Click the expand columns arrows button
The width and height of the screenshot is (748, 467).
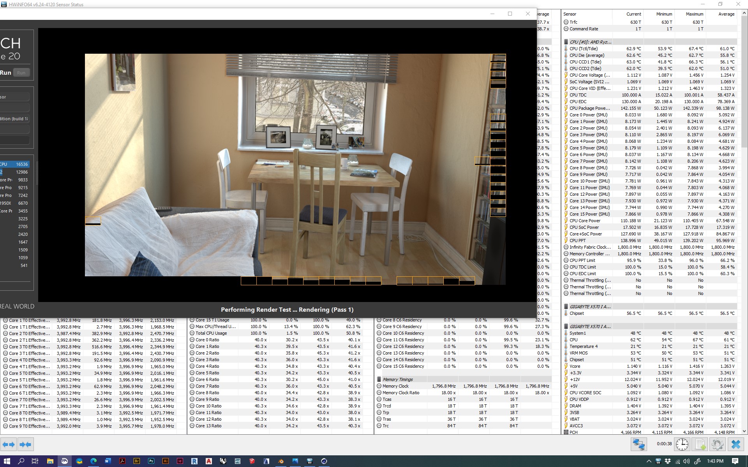click(x=9, y=444)
